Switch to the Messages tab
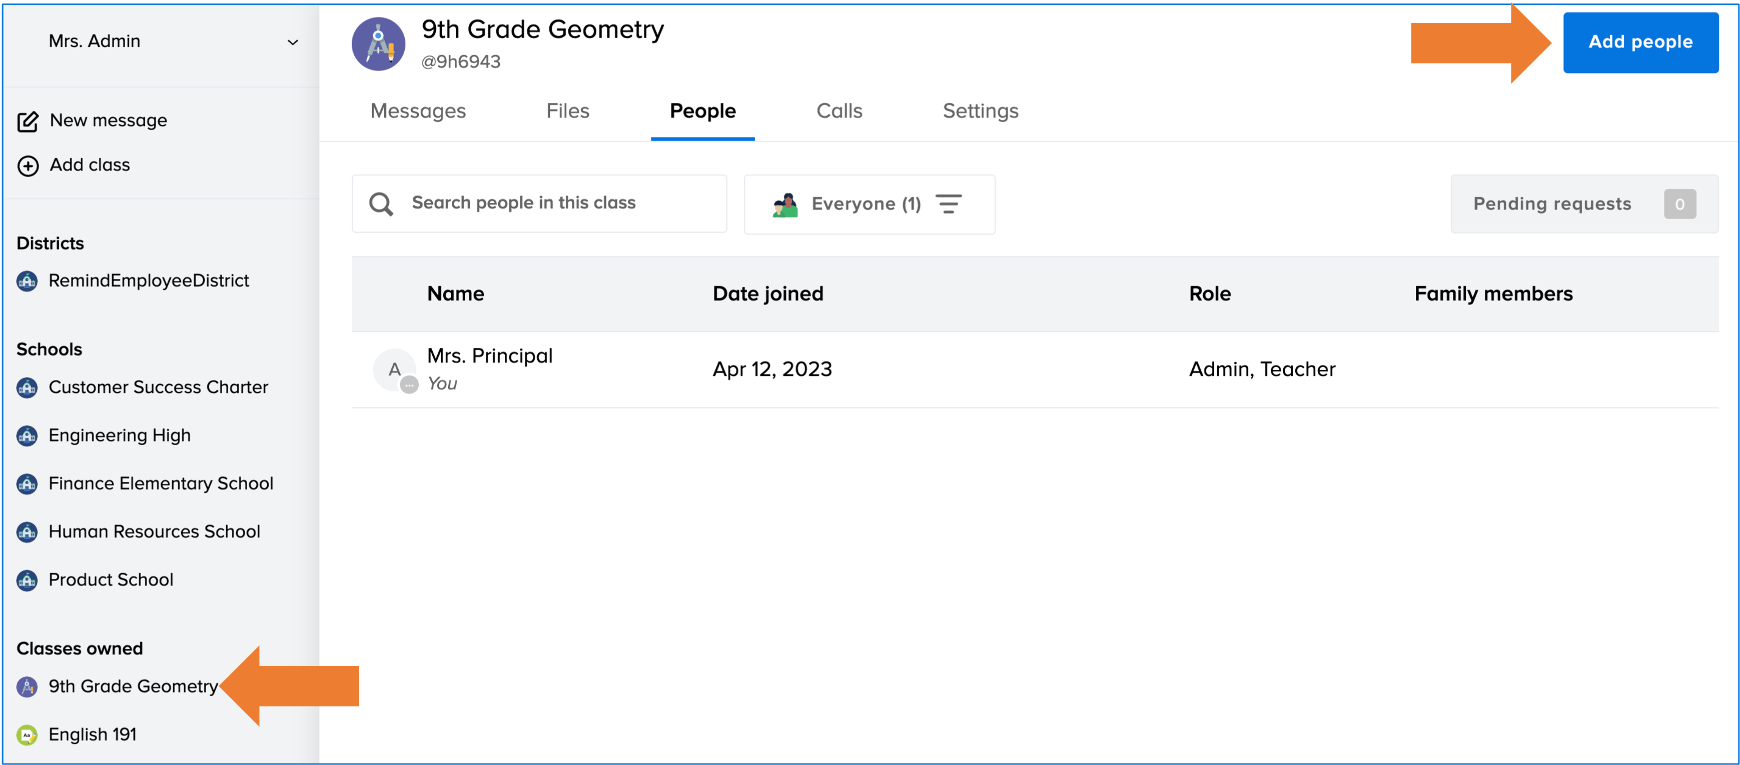This screenshot has width=1740, height=765. coord(417,110)
